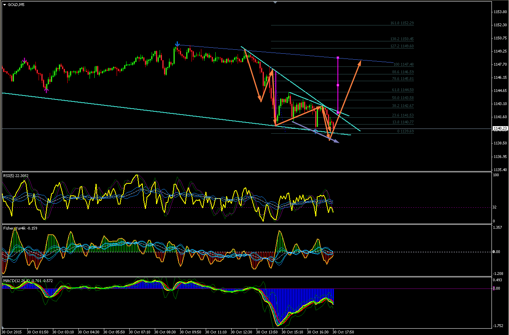Click the 30 Oct 17:50 time axis label
509x335 pixels.
pos(344,331)
